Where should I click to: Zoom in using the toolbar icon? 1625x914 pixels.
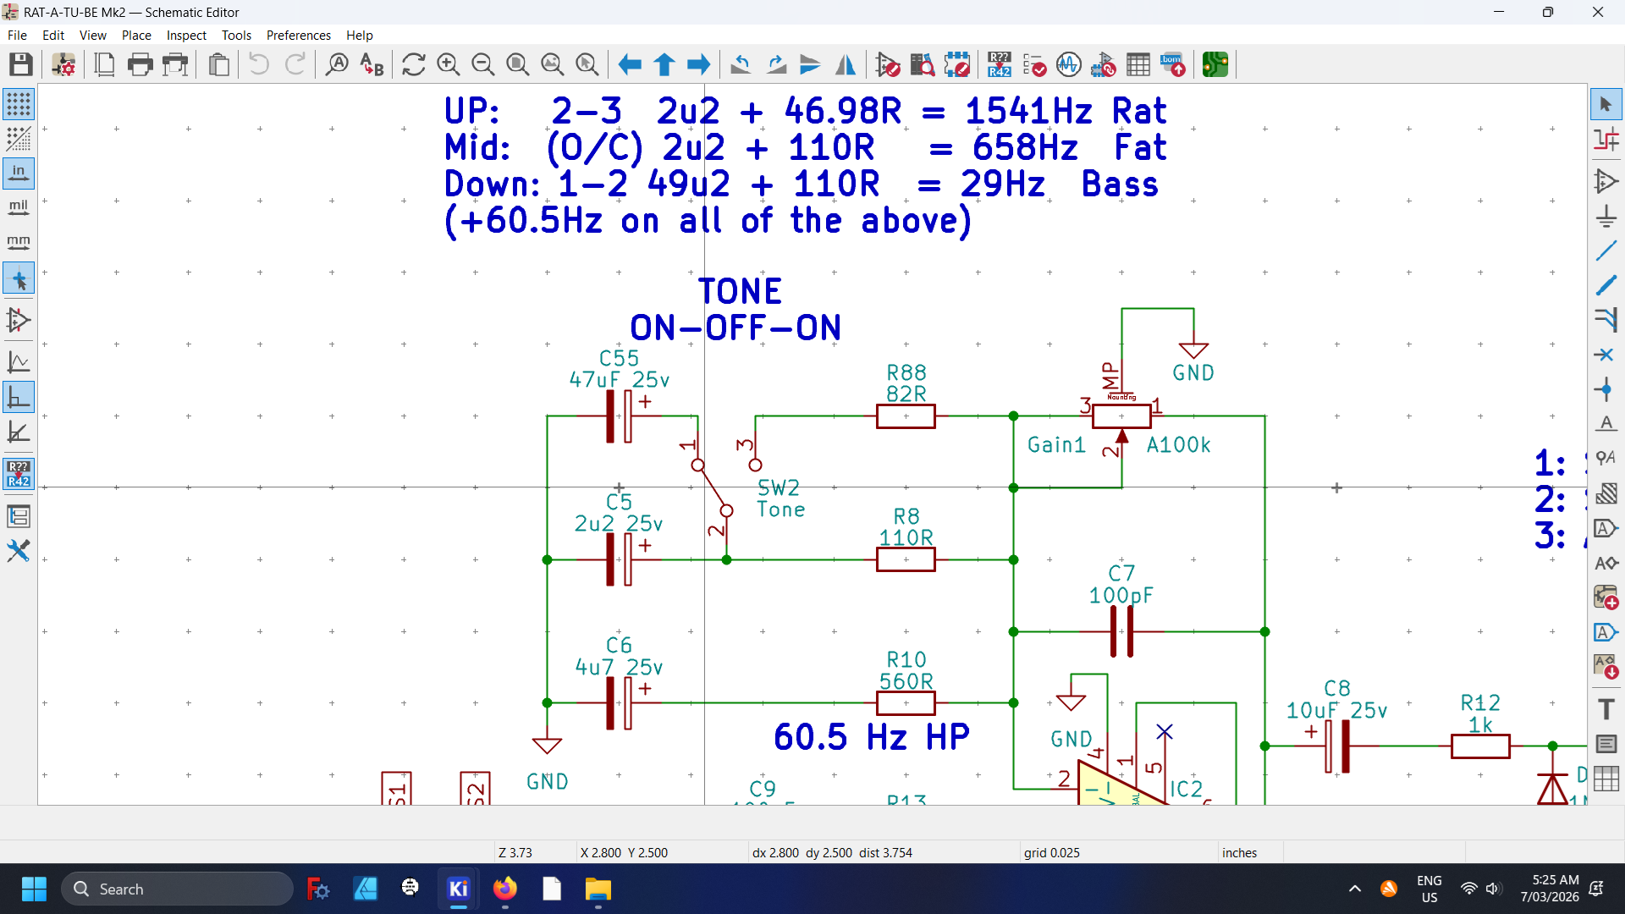click(449, 64)
